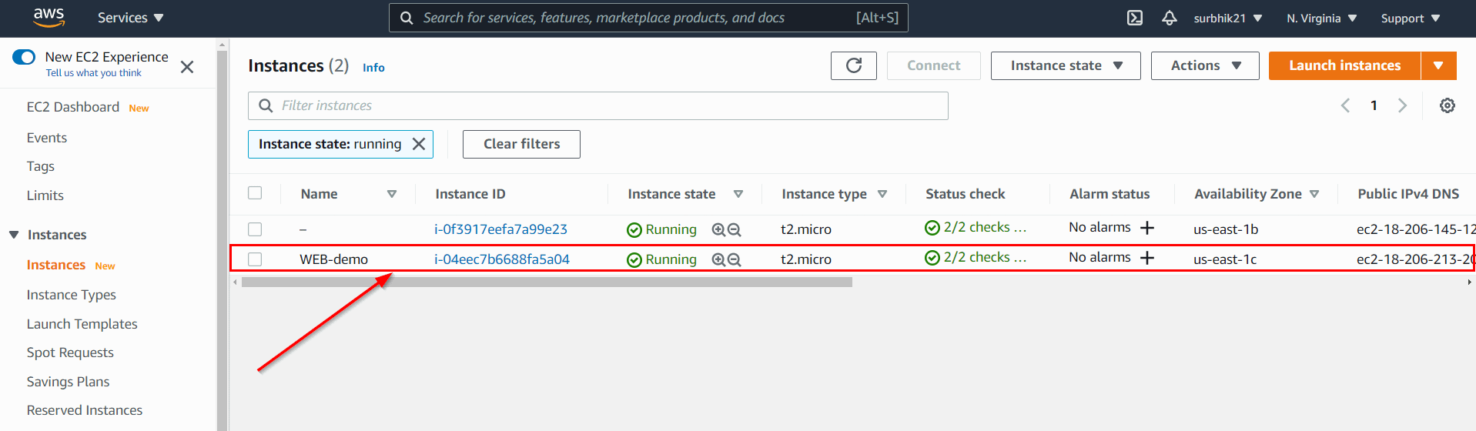This screenshot has width=1476, height=431.
Task: Open instance i-04eec7b6688fa5a04 link
Action: pyautogui.click(x=502, y=259)
